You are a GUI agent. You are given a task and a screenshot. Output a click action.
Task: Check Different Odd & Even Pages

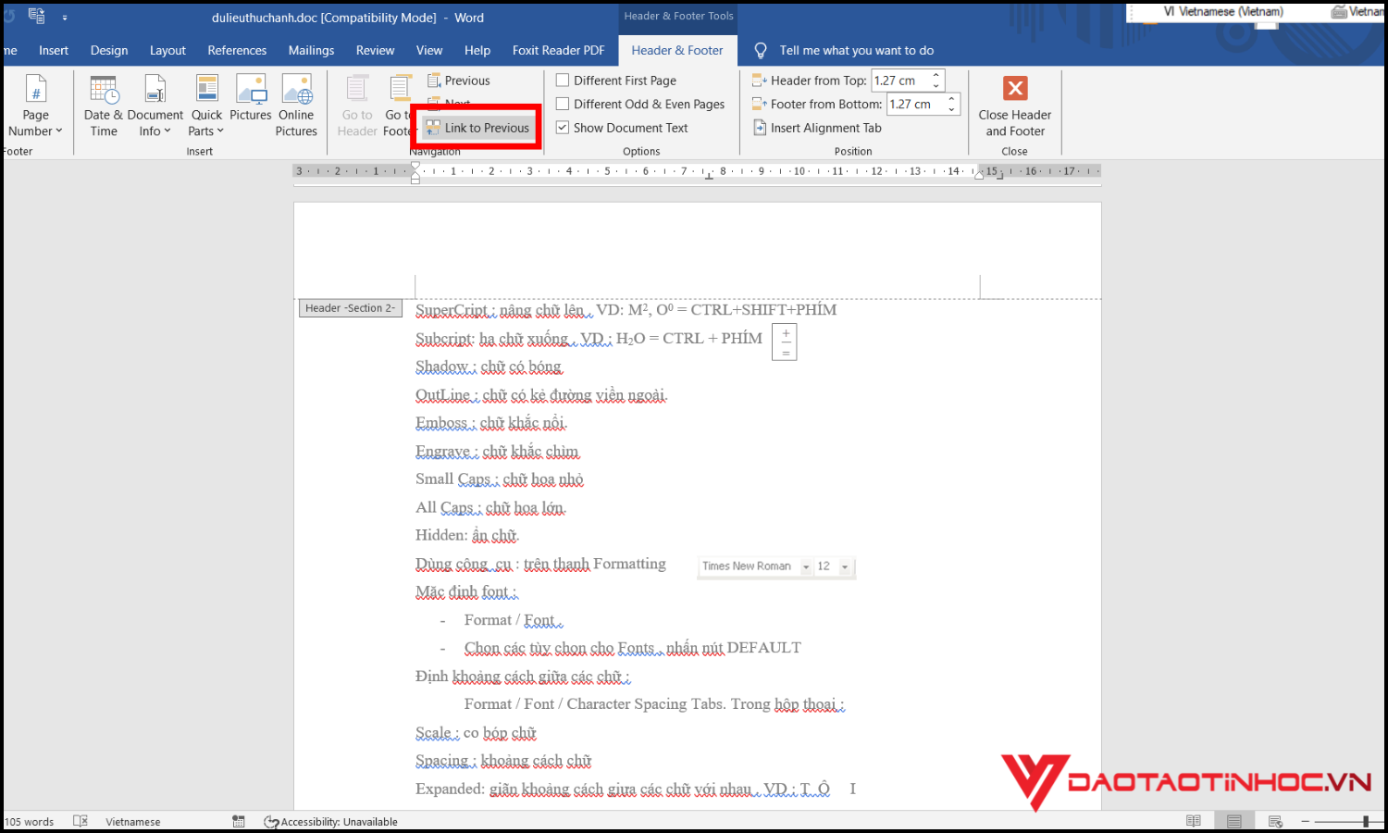click(x=563, y=105)
